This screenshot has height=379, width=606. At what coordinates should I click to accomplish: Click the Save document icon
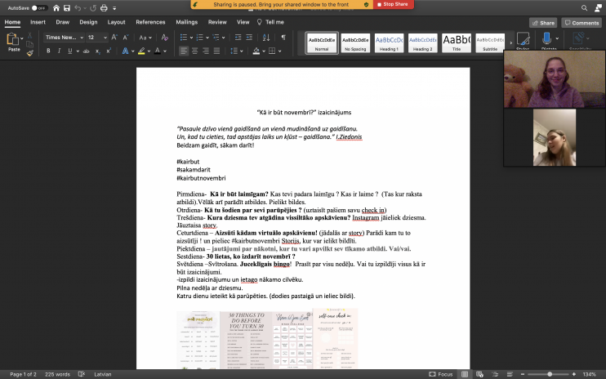tap(67, 8)
